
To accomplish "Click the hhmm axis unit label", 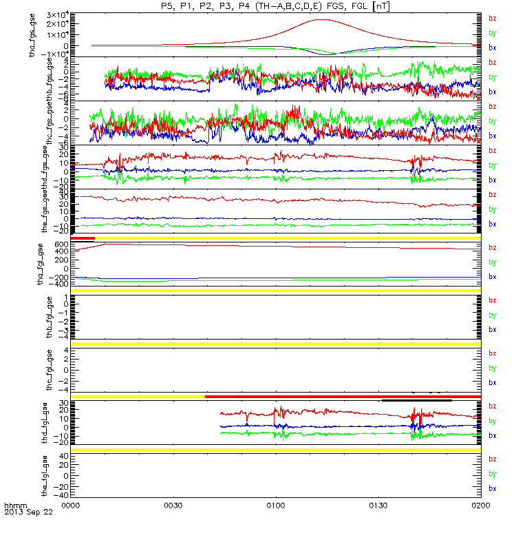I will (x=15, y=506).
